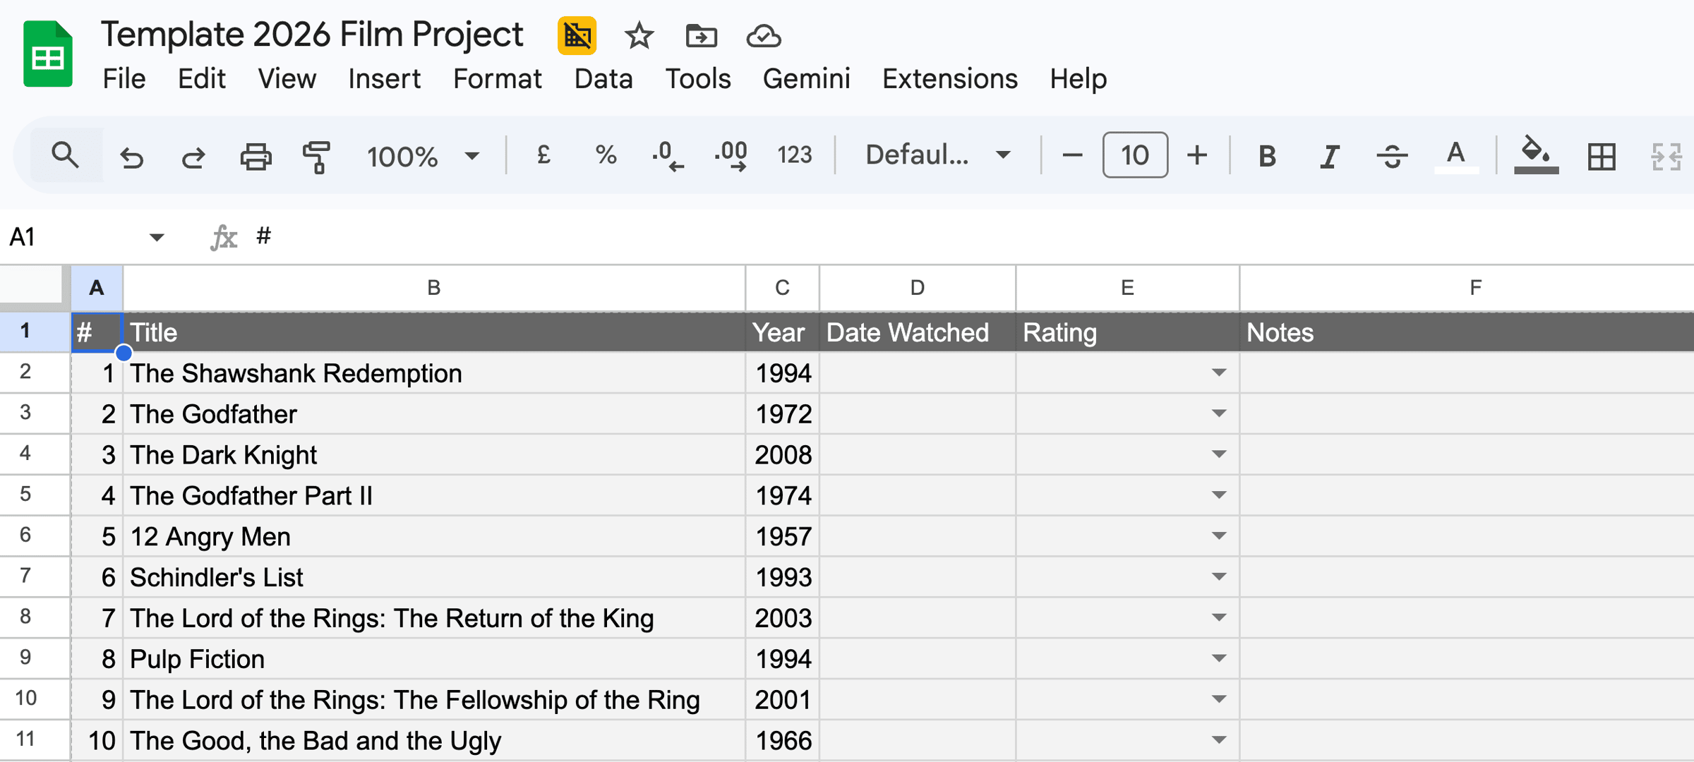Star this spreadsheet document
Screen dimensions: 1694x762
pyautogui.click(x=639, y=35)
